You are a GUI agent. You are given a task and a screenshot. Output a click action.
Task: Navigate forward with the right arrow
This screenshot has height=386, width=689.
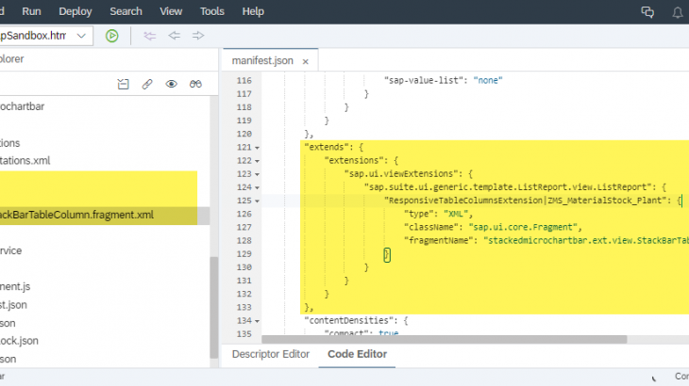[x=198, y=36]
